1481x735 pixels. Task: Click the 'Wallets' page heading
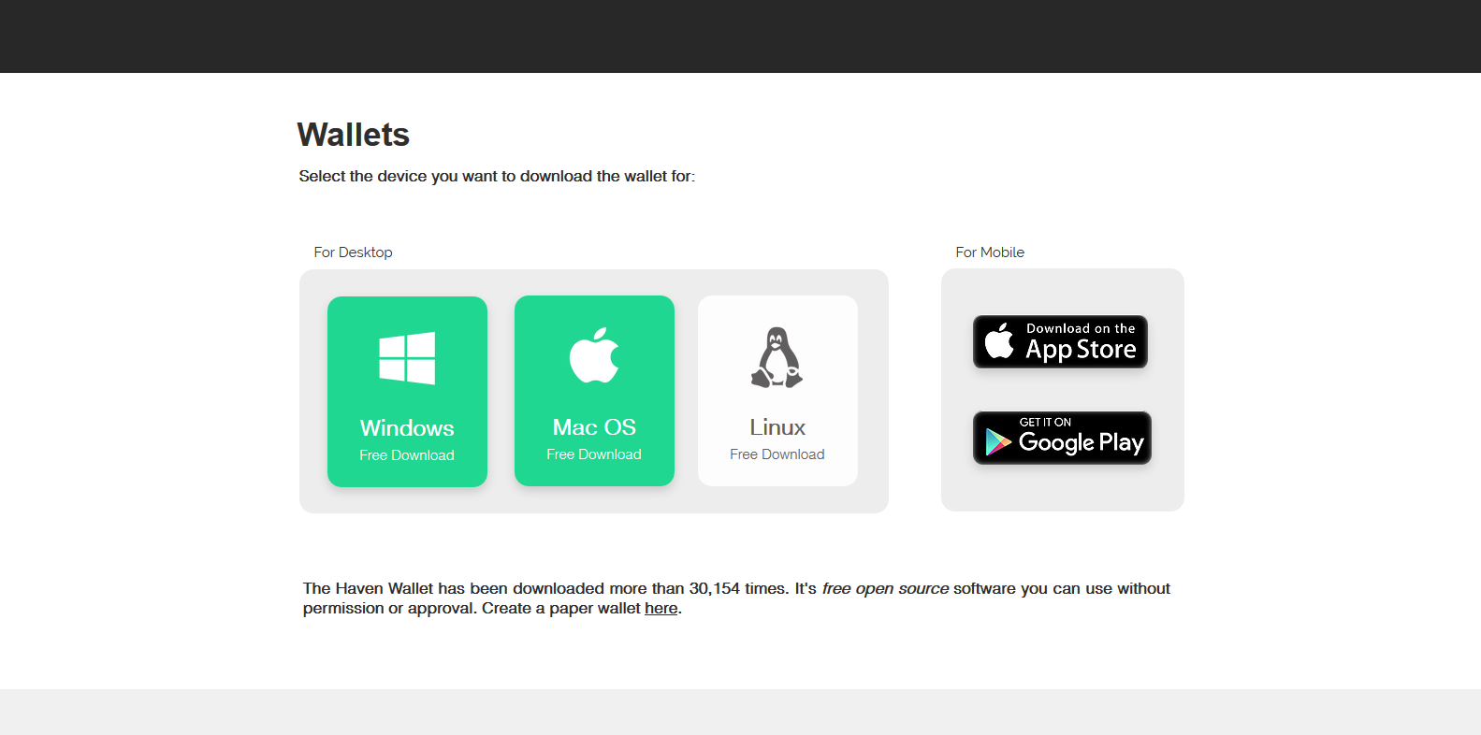pyautogui.click(x=354, y=135)
